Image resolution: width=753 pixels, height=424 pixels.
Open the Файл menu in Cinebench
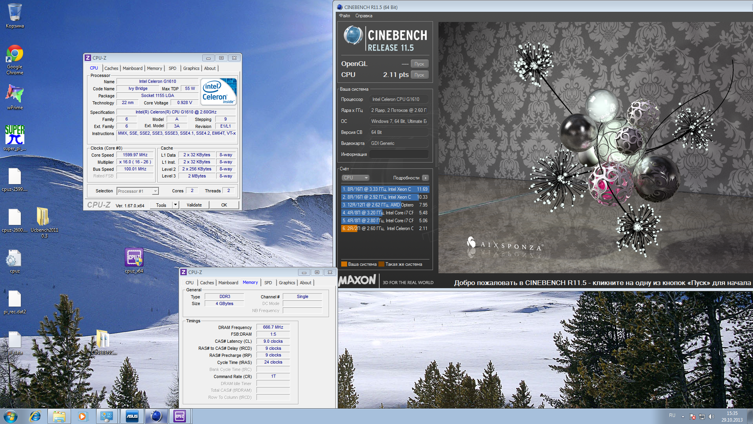pyautogui.click(x=345, y=16)
